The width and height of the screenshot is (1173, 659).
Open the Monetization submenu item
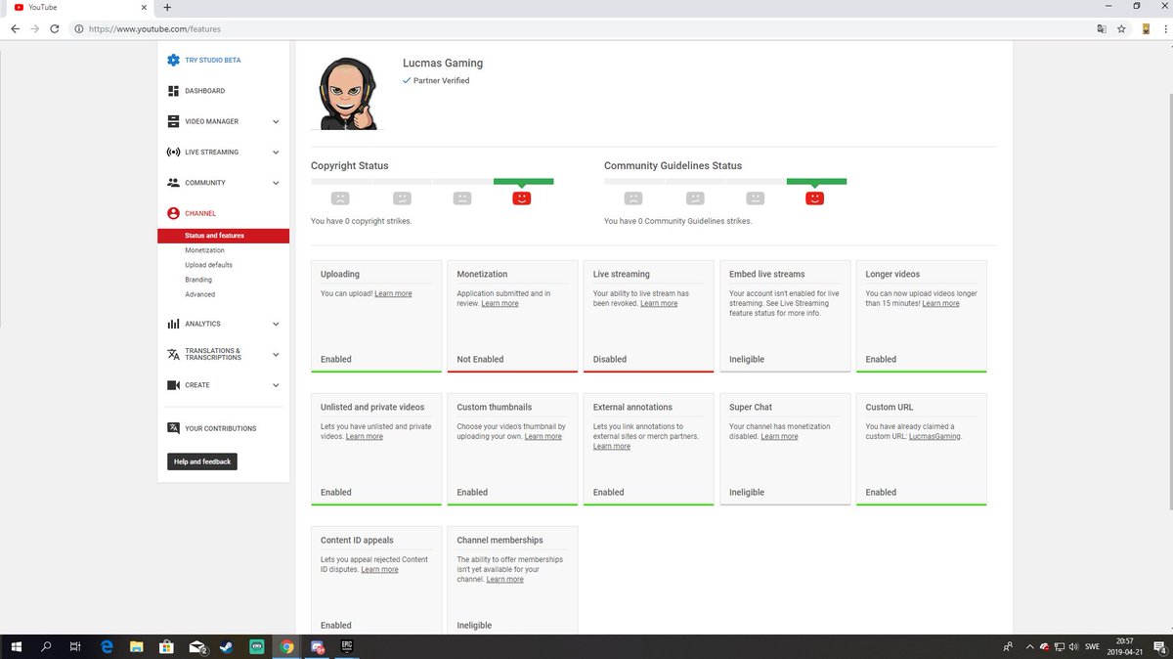[204, 250]
